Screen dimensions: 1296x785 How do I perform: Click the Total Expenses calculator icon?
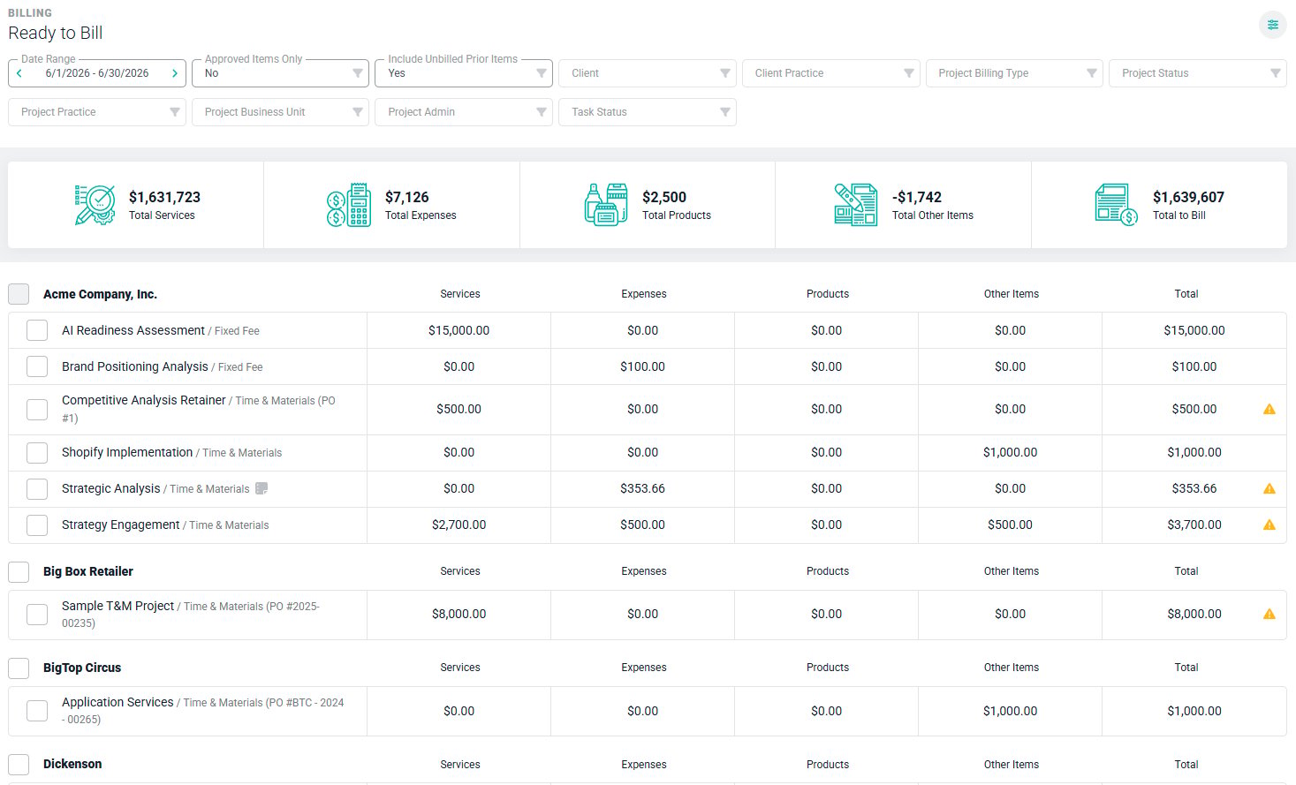point(349,205)
